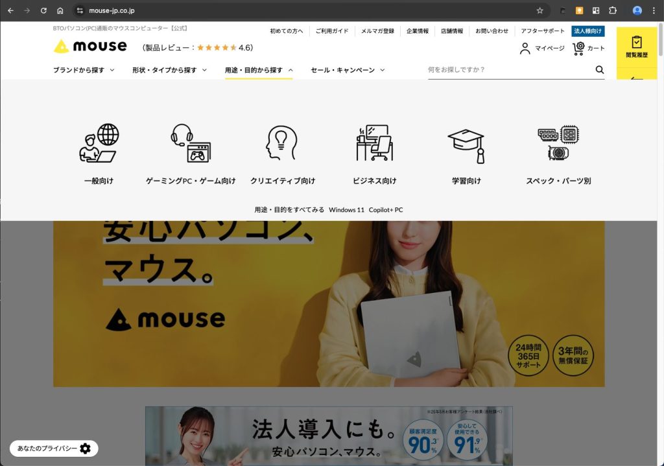Select スペック・パーツ別 label
The height and width of the screenshot is (466, 664).
[558, 181]
